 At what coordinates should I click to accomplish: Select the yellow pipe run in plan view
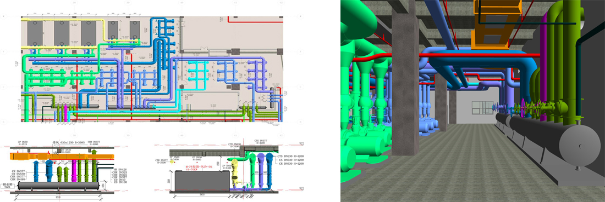click(x=62, y=20)
